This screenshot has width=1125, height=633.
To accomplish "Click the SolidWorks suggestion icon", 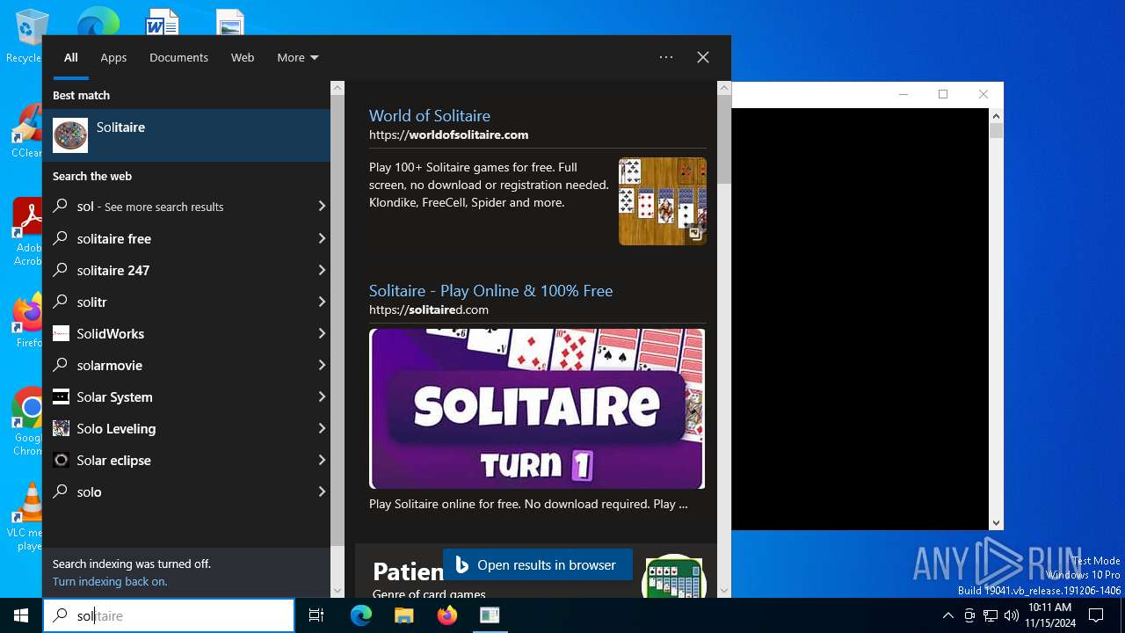I will point(61,333).
